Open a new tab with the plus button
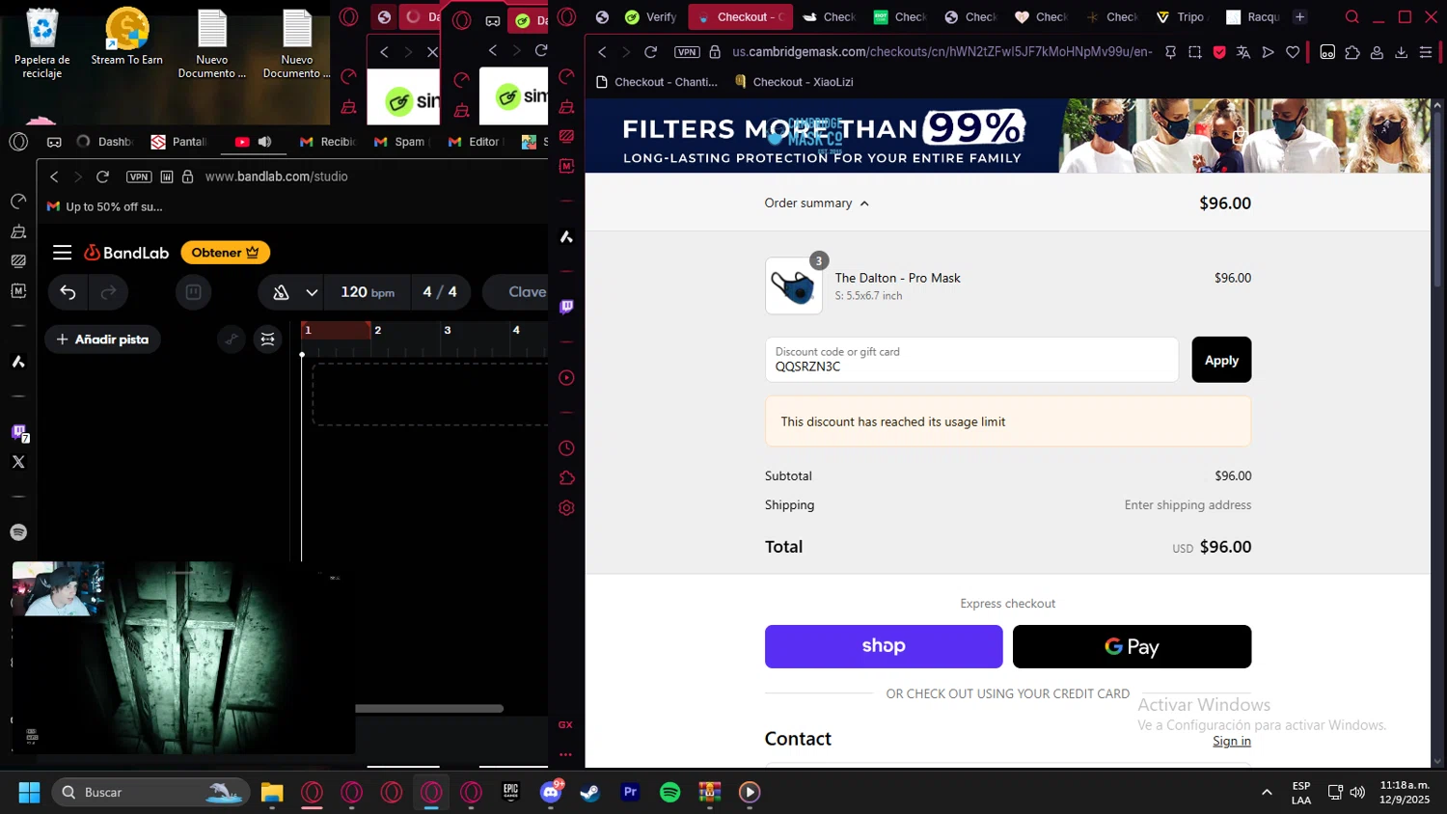This screenshot has height=814, width=1447. (1299, 16)
